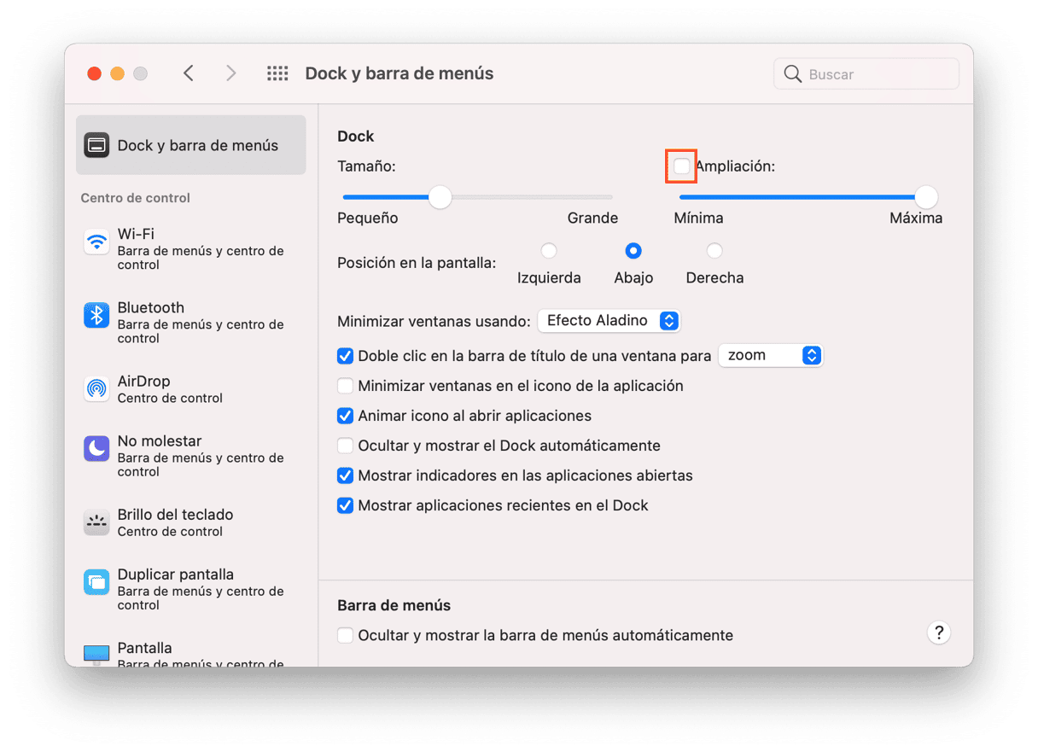Click the Posición en la pantalla label
This screenshot has width=1038, height=752.
417,263
